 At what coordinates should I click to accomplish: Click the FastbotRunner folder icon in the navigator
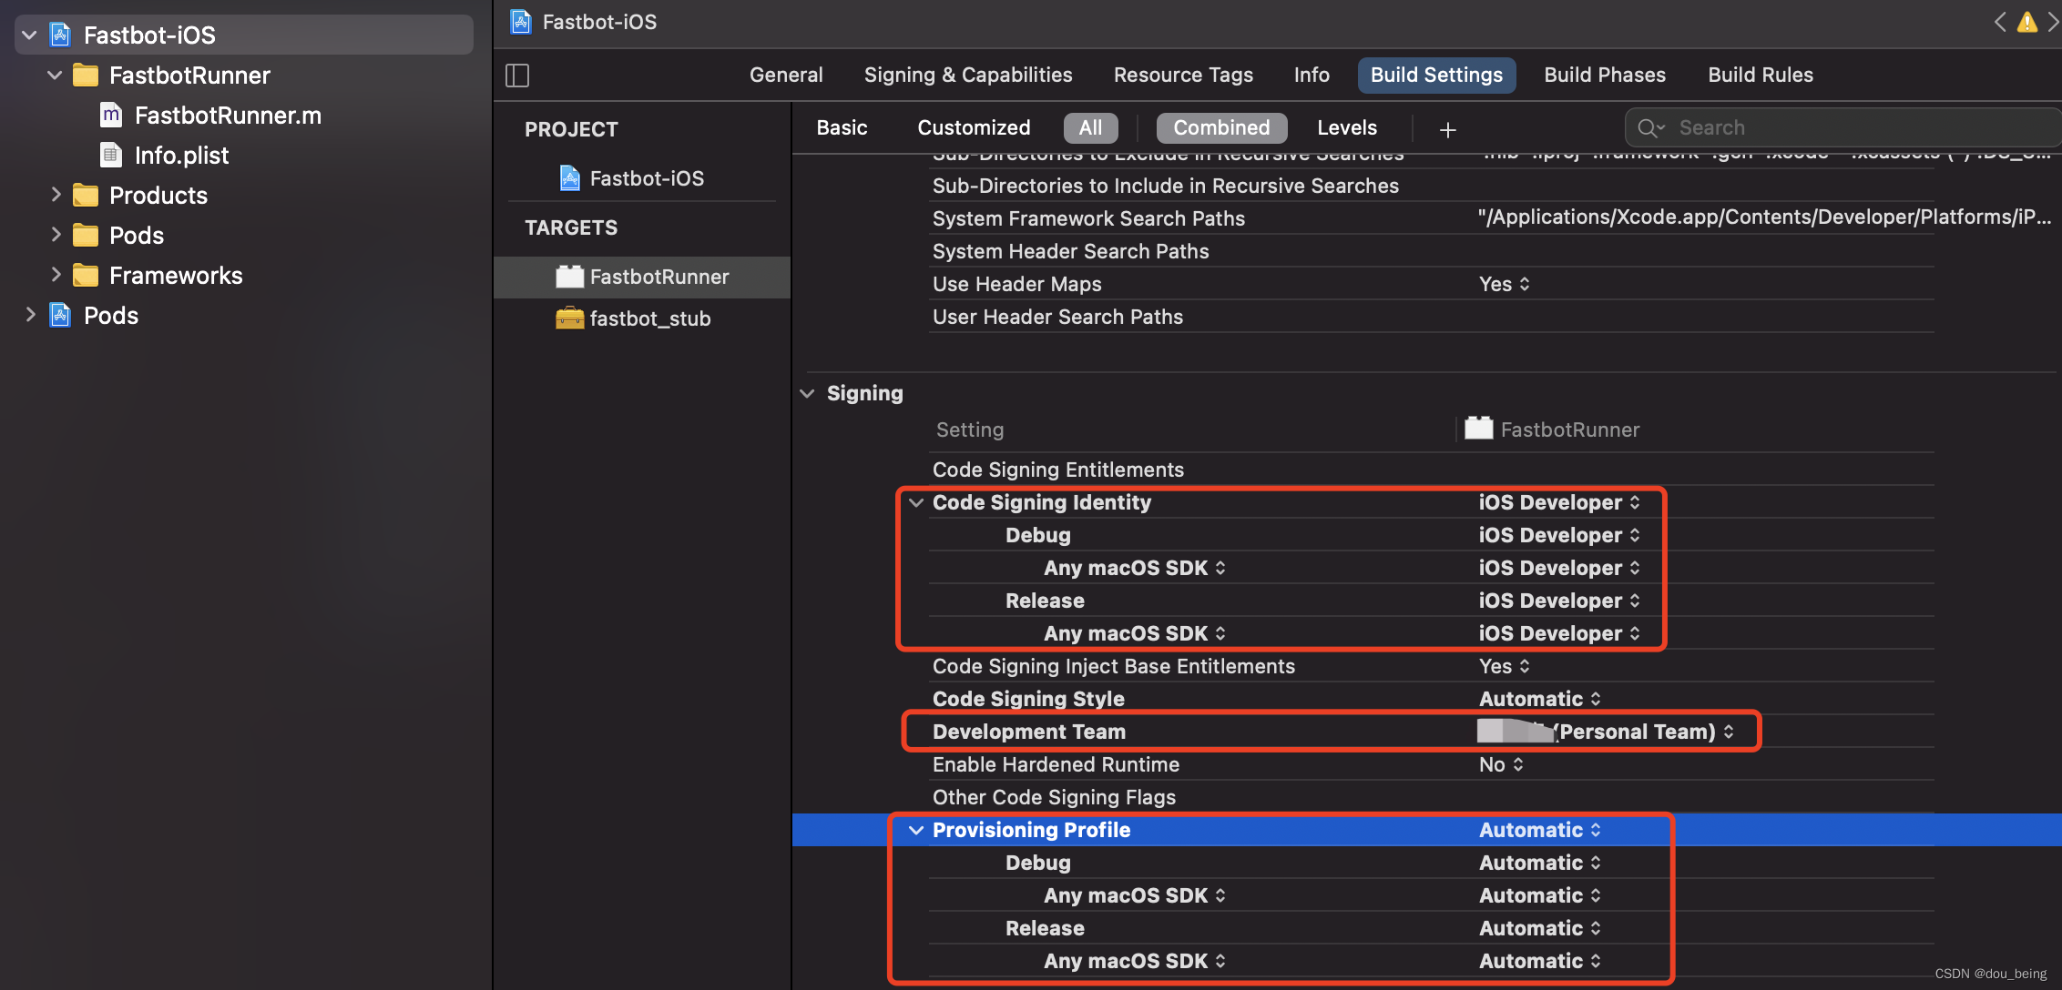86,76
